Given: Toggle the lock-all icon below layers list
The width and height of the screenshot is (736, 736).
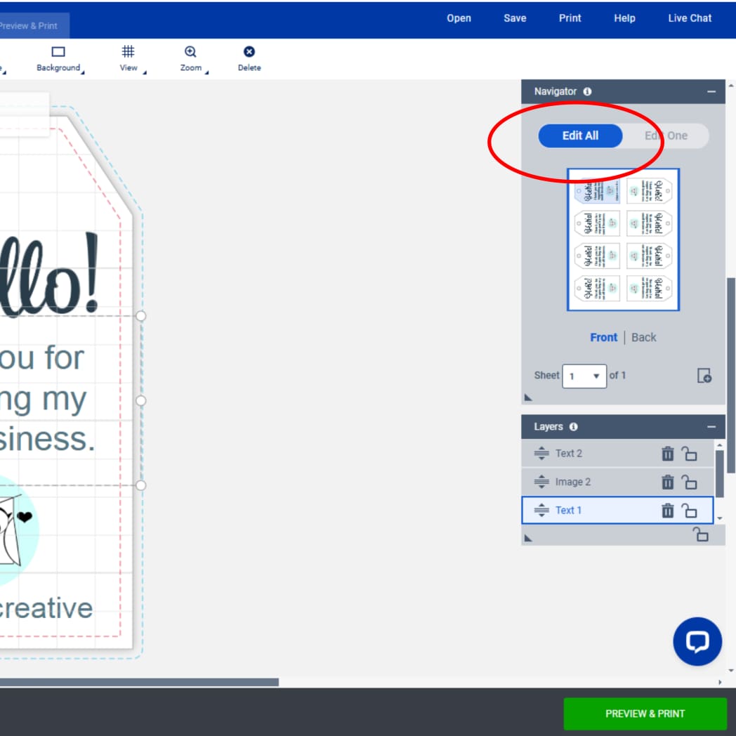Looking at the screenshot, I should point(700,534).
